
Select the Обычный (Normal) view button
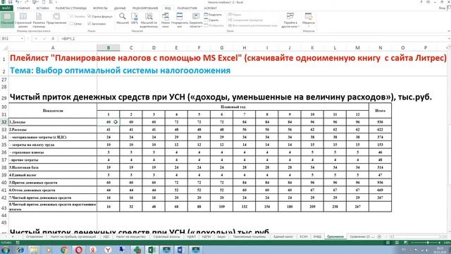coord(7,20)
